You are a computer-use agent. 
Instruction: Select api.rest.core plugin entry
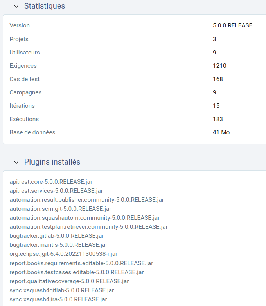coord(51,182)
